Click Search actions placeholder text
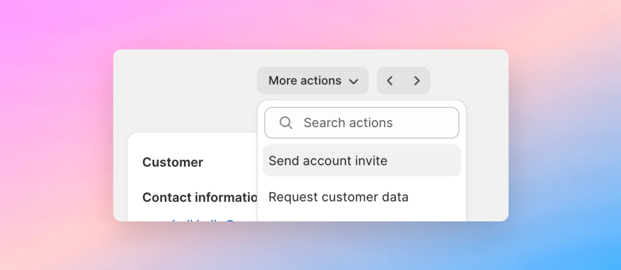 [x=348, y=123]
